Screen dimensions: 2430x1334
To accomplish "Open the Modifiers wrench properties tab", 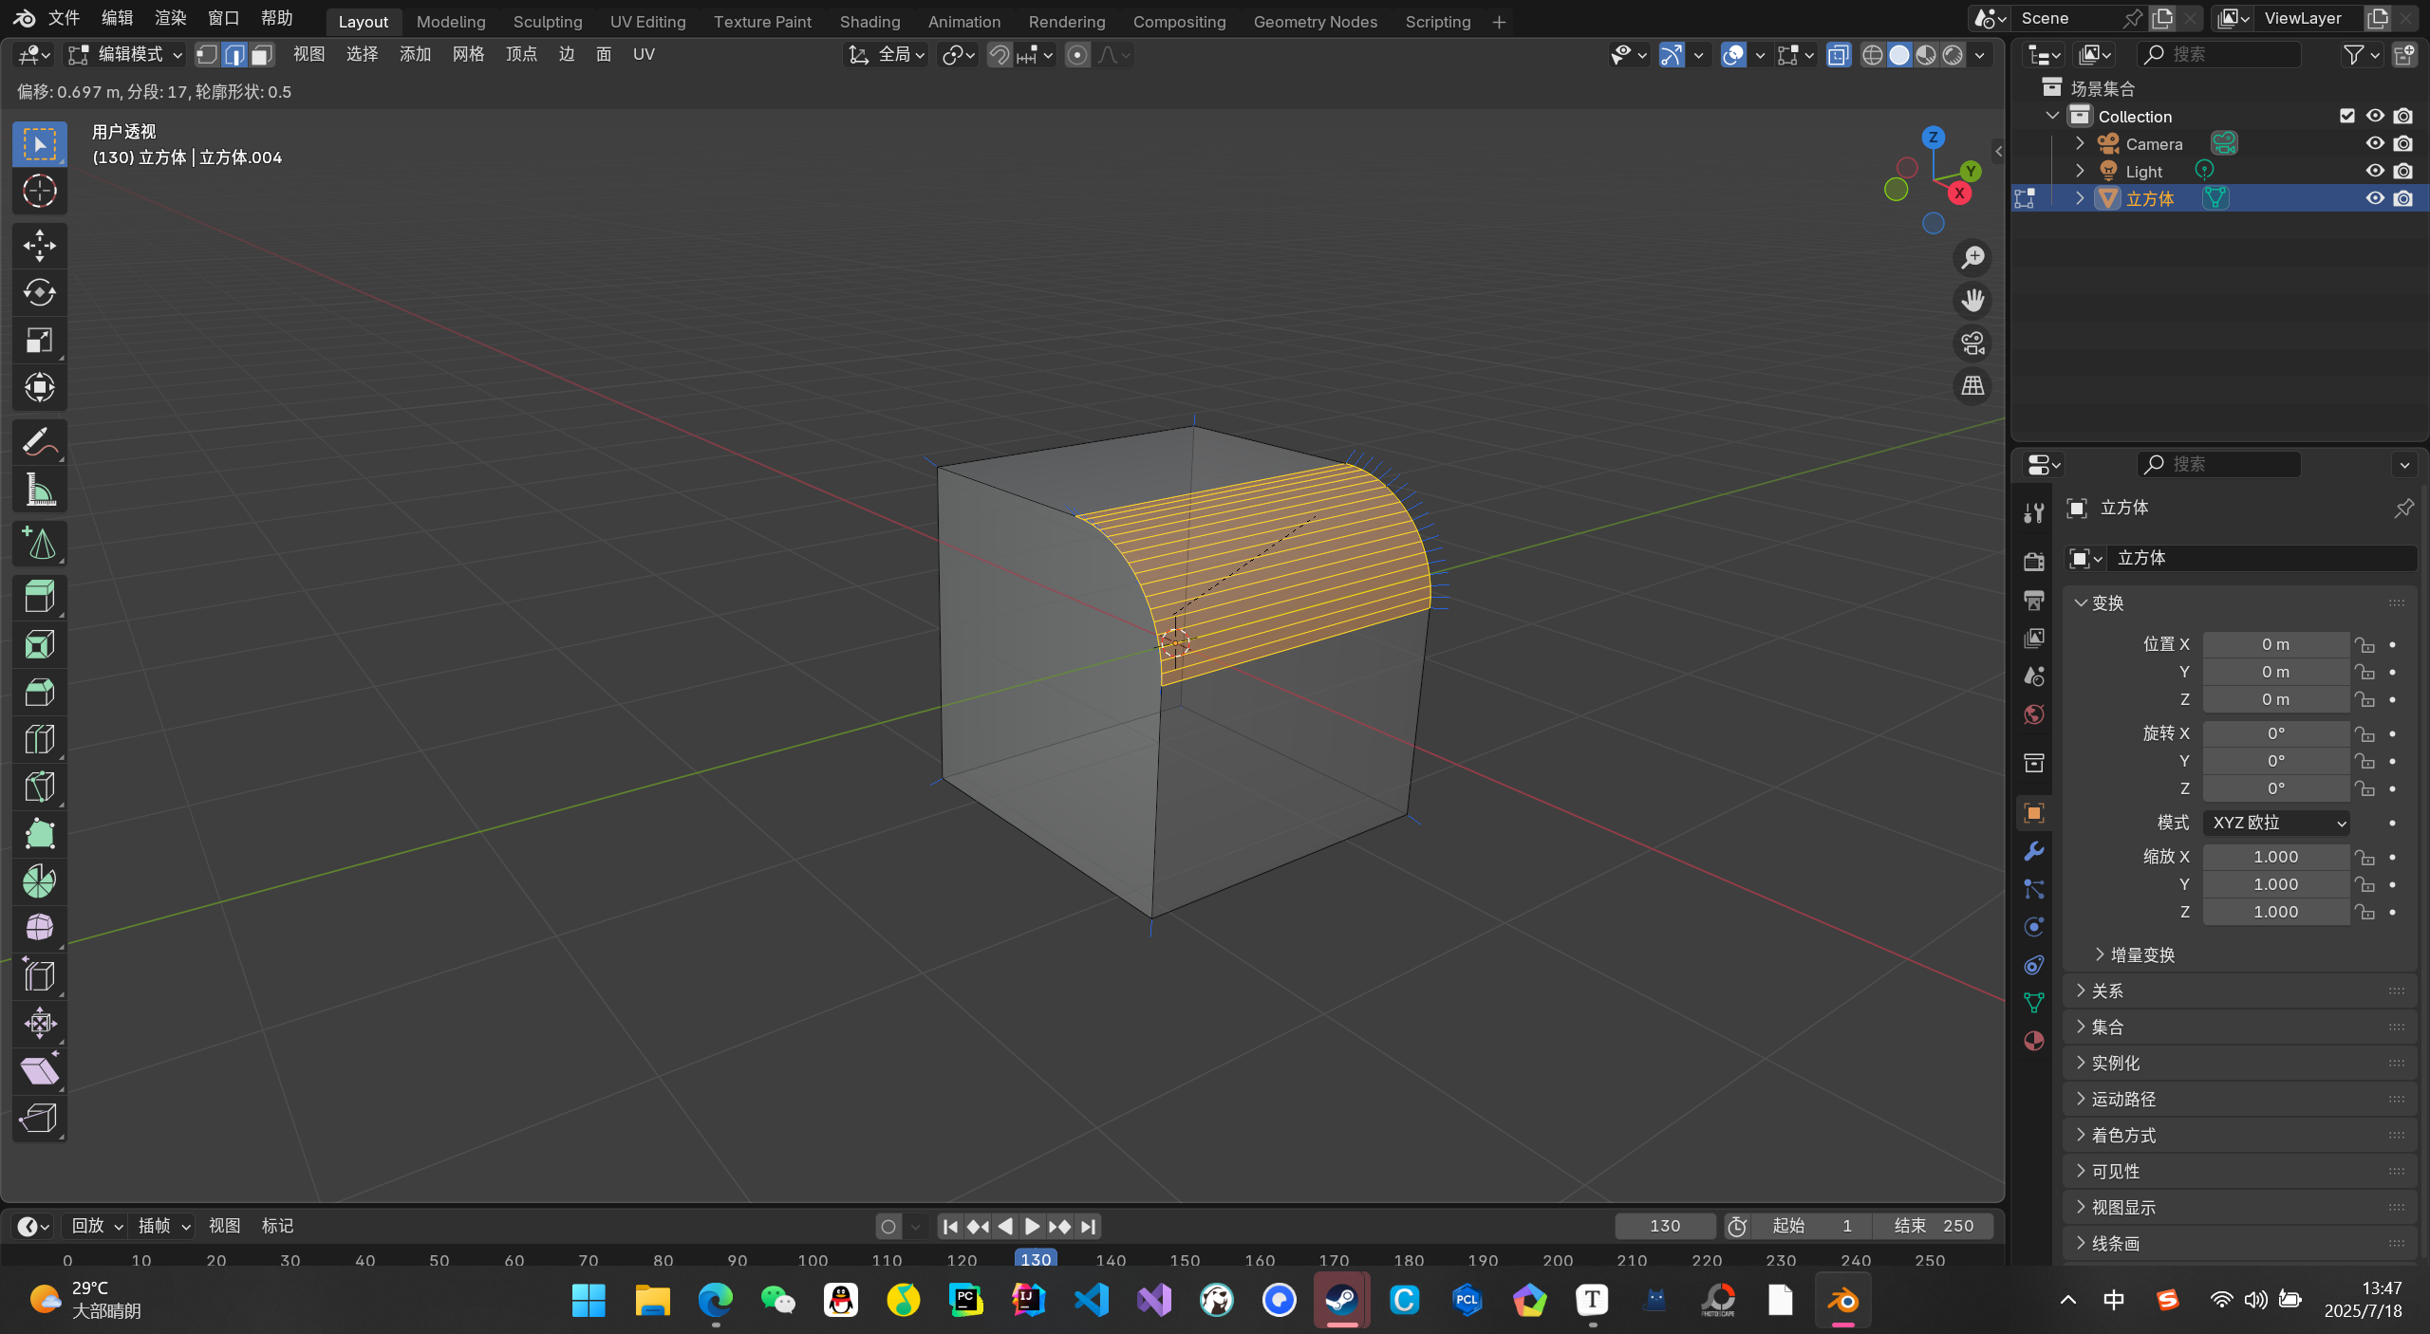I will 2033,851.
